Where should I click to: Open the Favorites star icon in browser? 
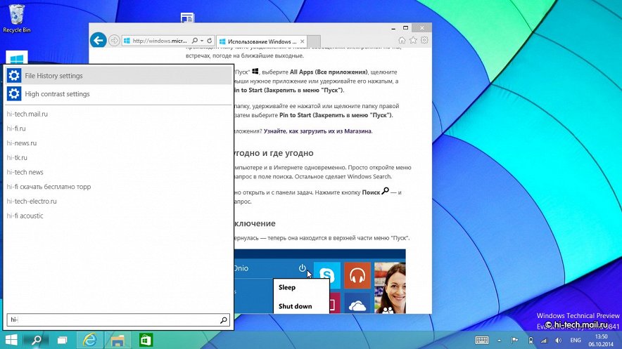412,41
